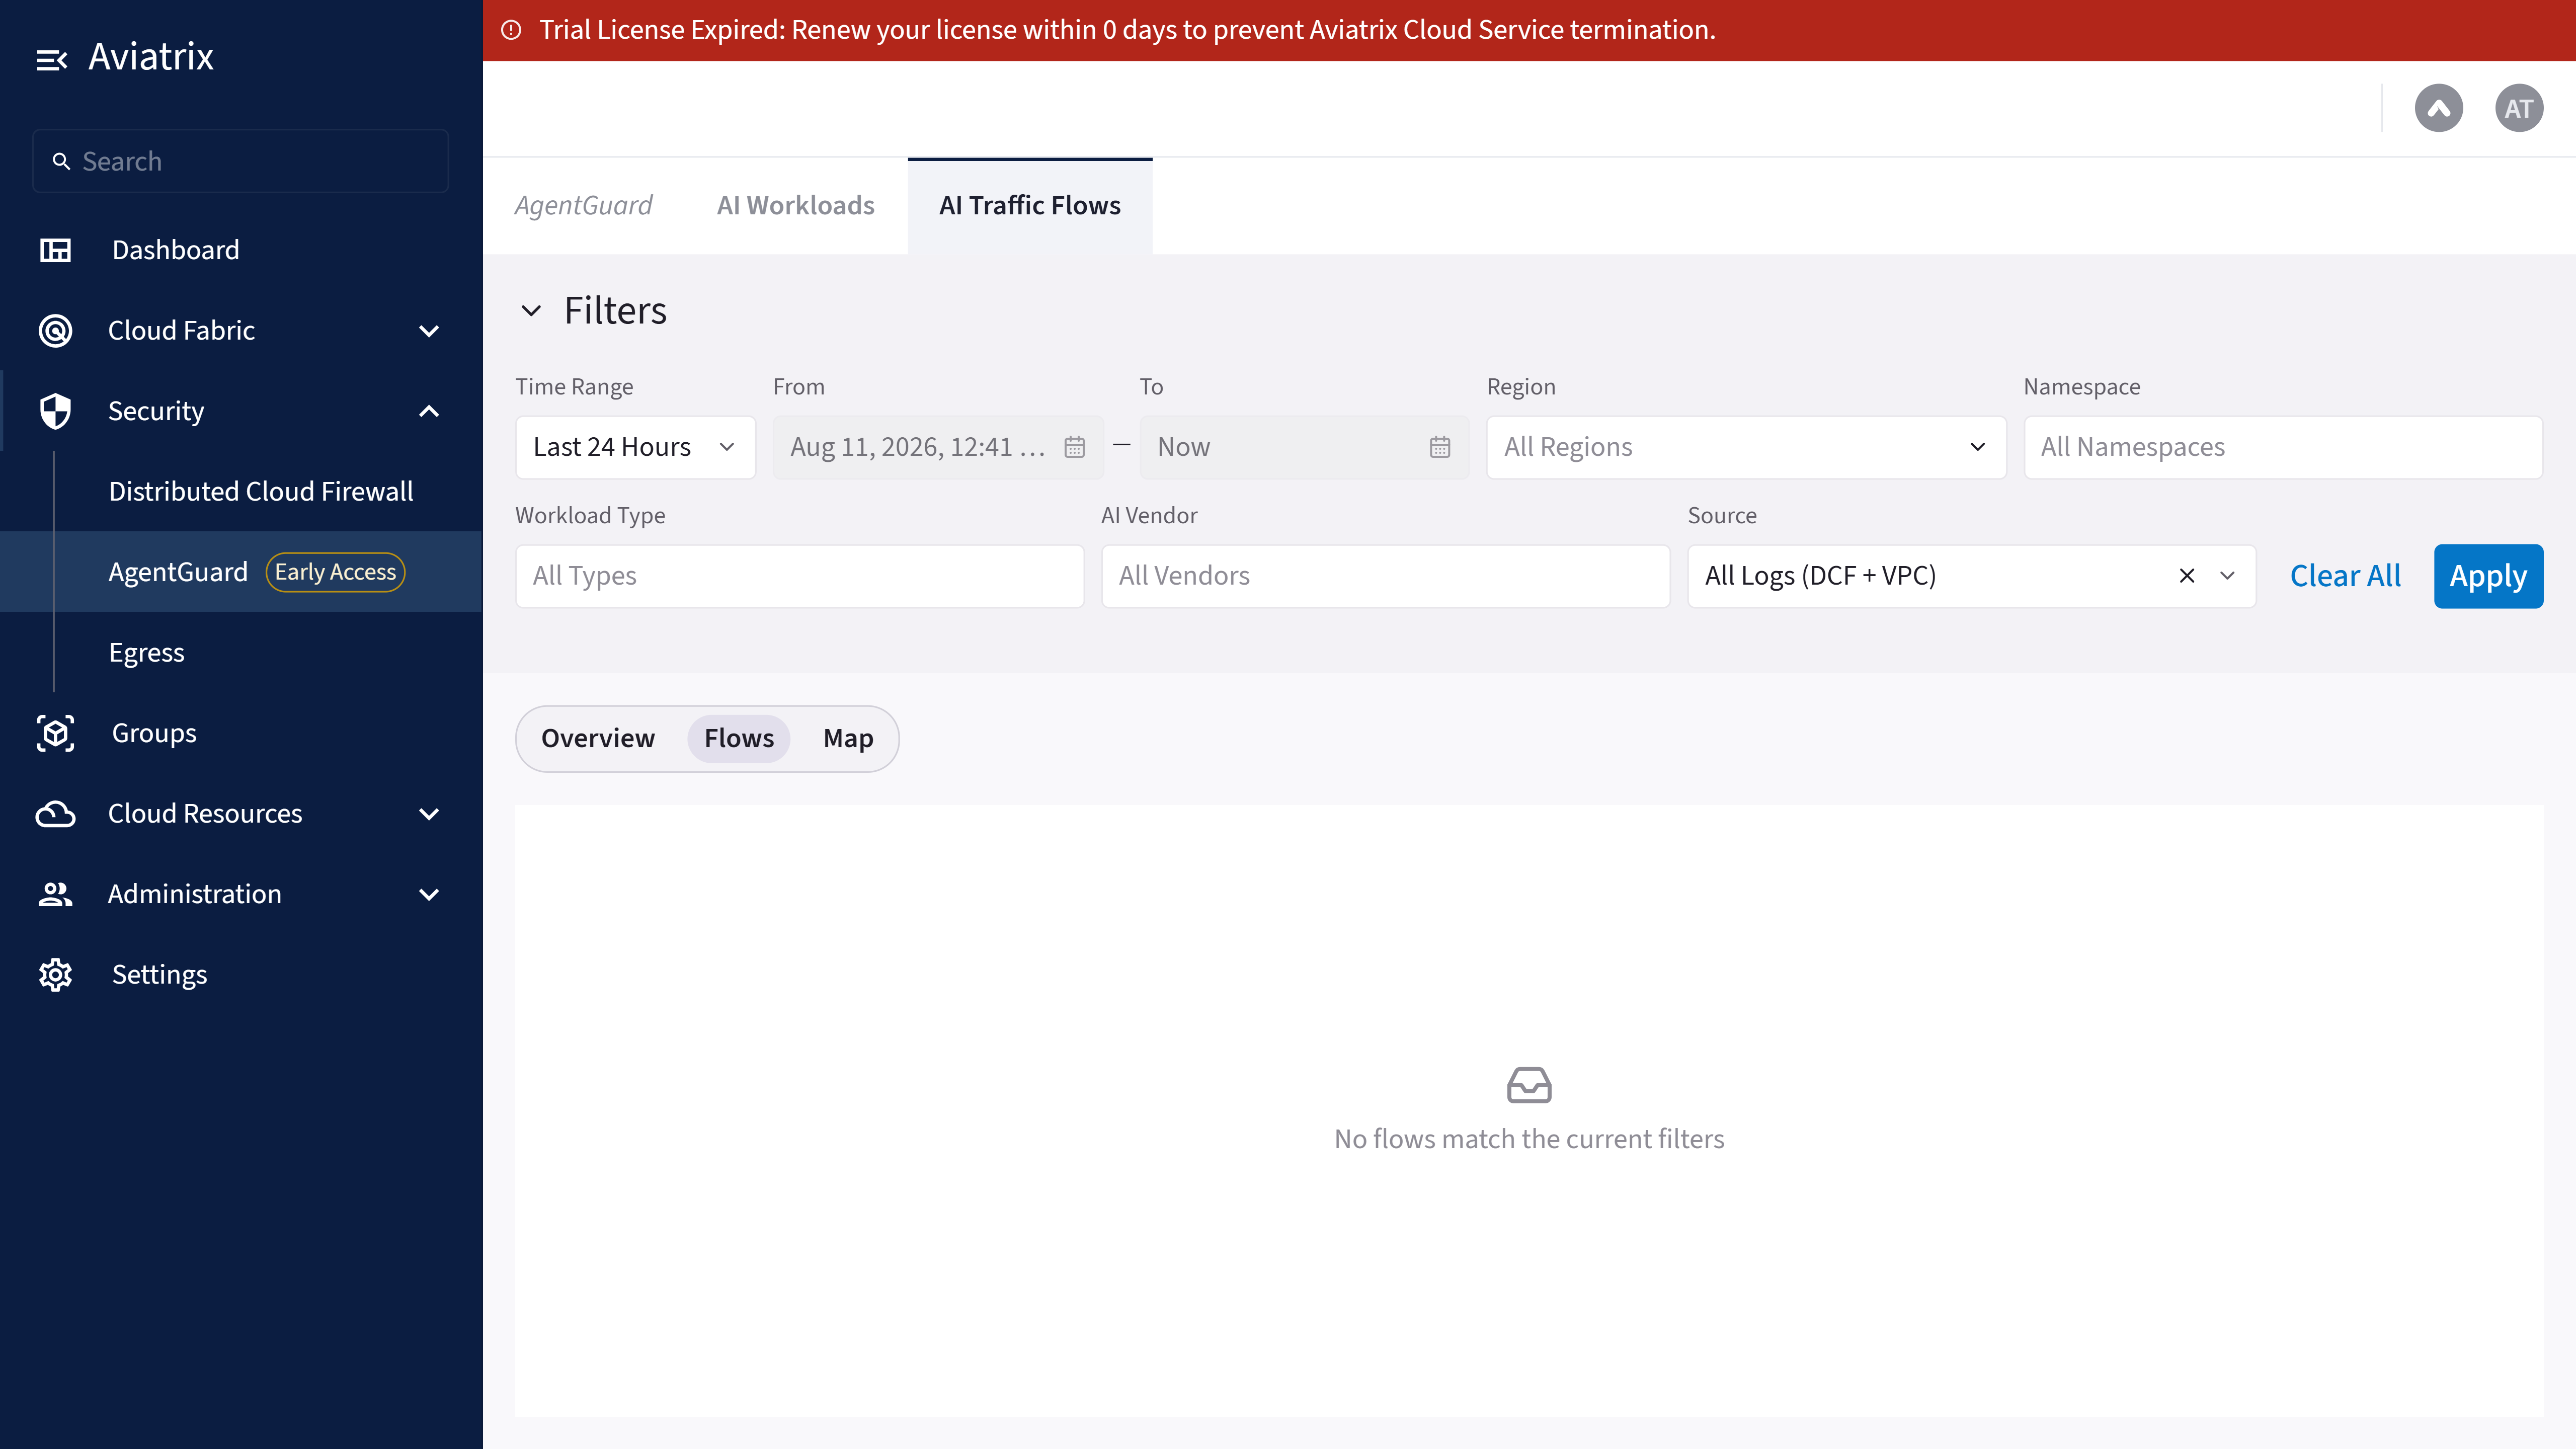Collapse the Filters section chevron

[531, 311]
